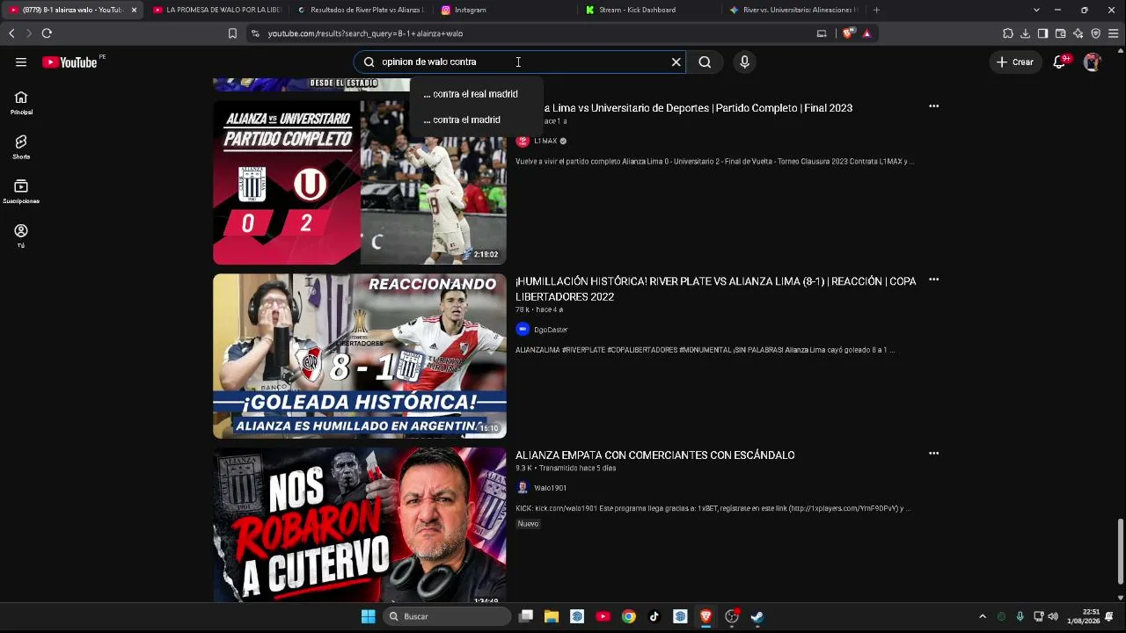Open Steam from taskbar
Image resolution: width=1126 pixels, height=633 pixels.
coord(757,616)
